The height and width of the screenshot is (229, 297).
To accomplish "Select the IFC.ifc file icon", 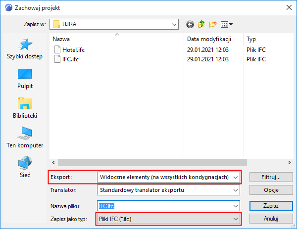I will 57,59.
